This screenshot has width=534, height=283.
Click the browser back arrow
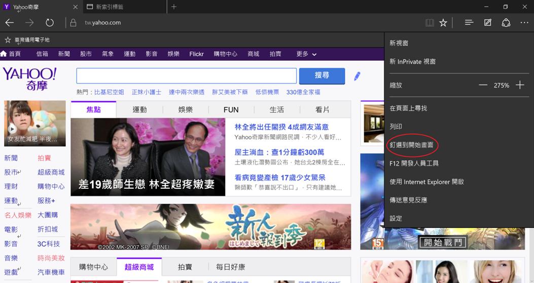tap(10, 23)
